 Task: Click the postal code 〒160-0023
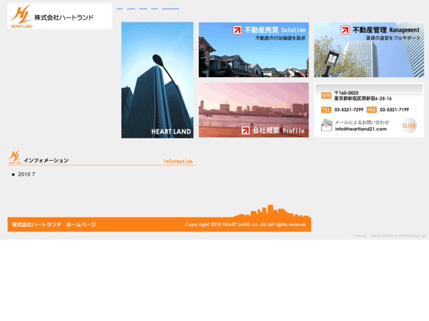(x=346, y=93)
